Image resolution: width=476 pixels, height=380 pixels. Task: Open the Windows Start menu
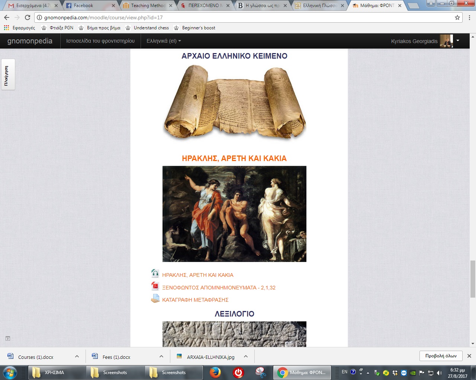(x=10, y=372)
